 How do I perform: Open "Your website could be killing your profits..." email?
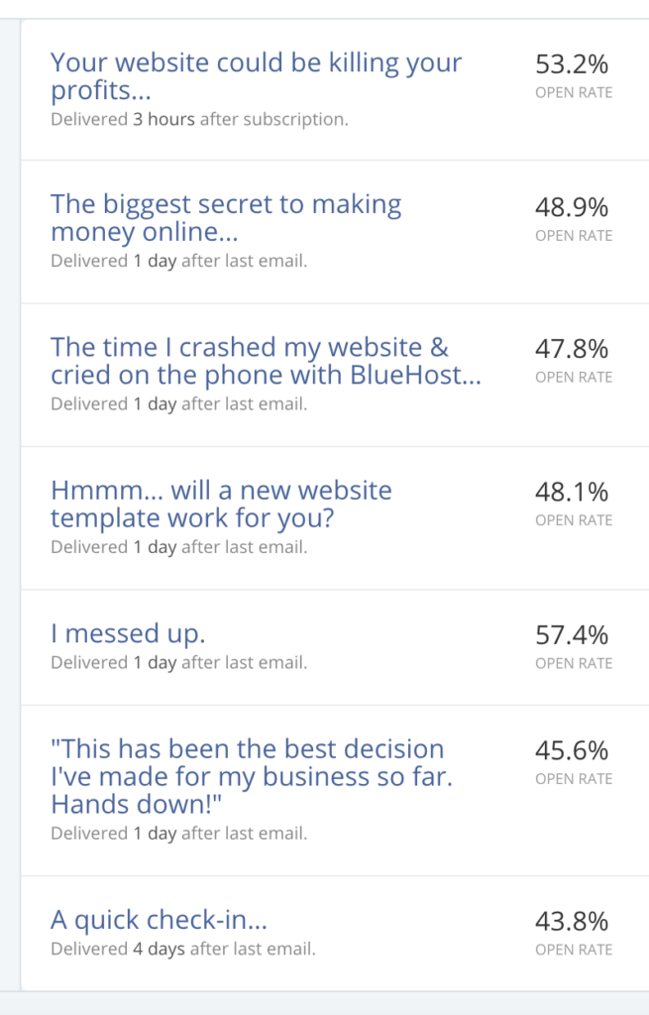(257, 77)
